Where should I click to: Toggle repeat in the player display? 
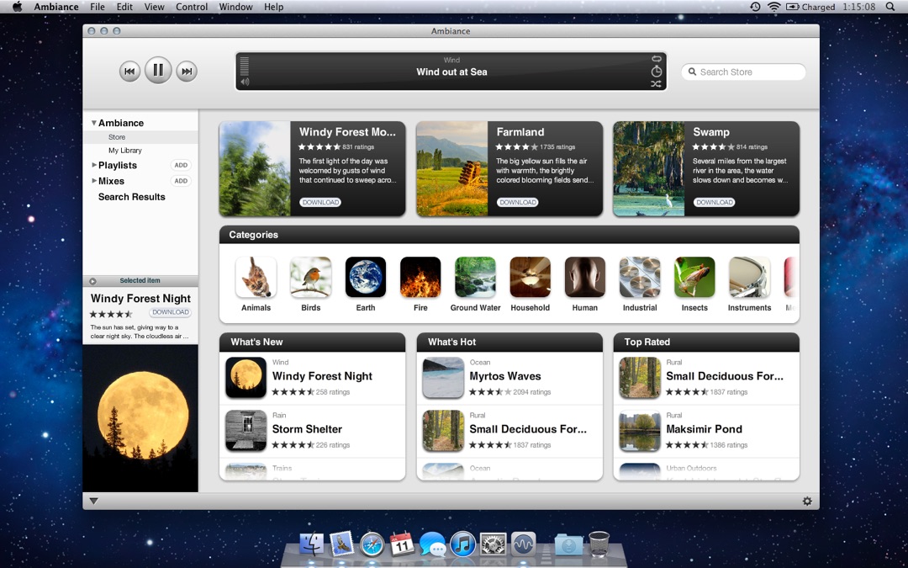tap(656, 59)
